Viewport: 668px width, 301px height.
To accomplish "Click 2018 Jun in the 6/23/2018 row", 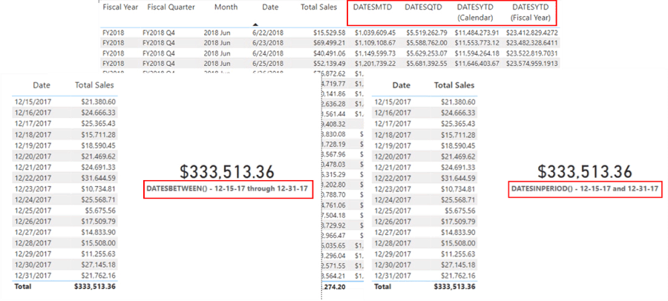I will (x=217, y=43).
